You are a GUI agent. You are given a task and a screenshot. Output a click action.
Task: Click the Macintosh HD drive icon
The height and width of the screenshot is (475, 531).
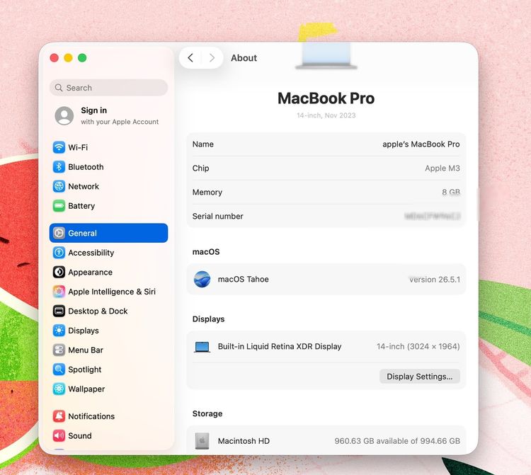[202, 441]
